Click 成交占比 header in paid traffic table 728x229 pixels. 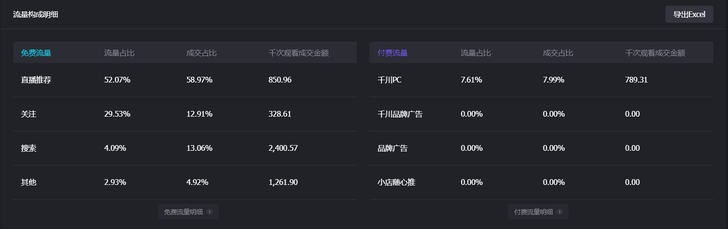558,53
